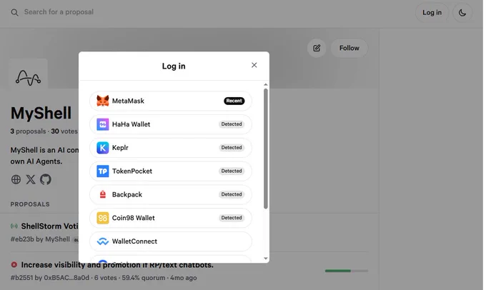The width and height of the screenshot is (486, 290).
Task: Open 'Increase visibility and promotion' proposal
Action: [117, 265]
